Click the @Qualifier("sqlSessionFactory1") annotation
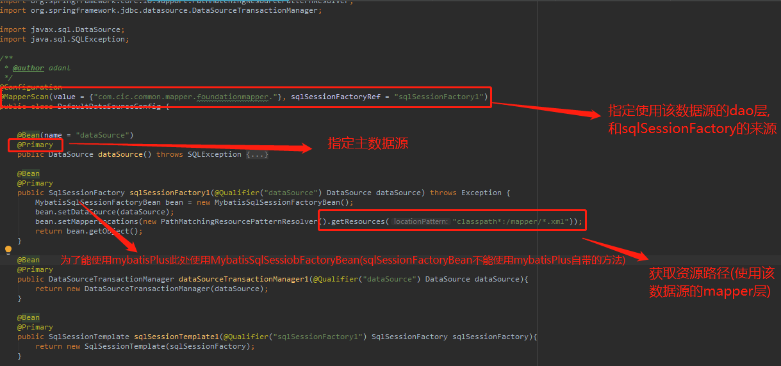781x366 pixels. click(x=295, y=337)
